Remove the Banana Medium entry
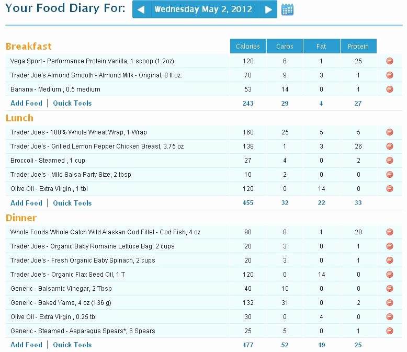The image size is (407, 352). click(x=390, y=89)
